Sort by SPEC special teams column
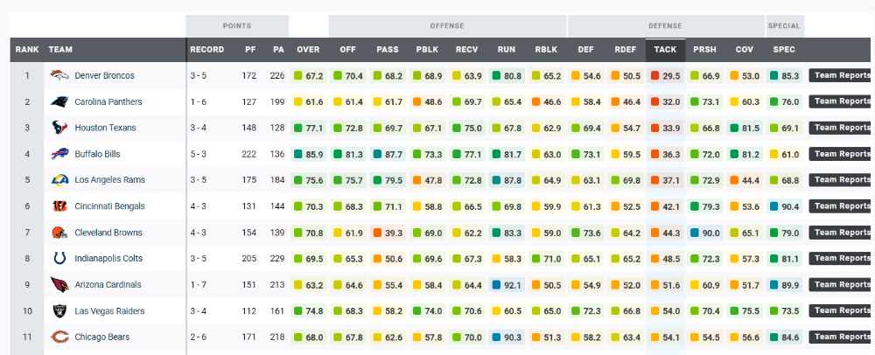 [x=784, y=50]
